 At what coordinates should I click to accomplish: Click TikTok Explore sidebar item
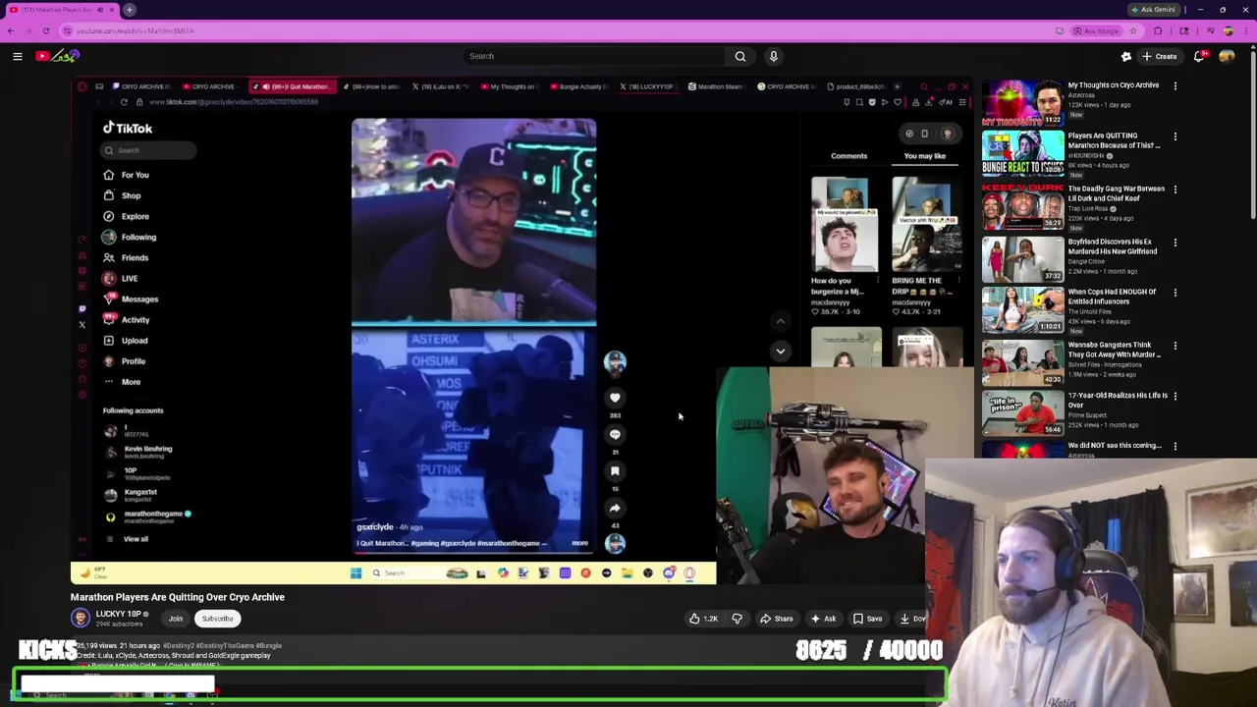(x=126, y=216)
